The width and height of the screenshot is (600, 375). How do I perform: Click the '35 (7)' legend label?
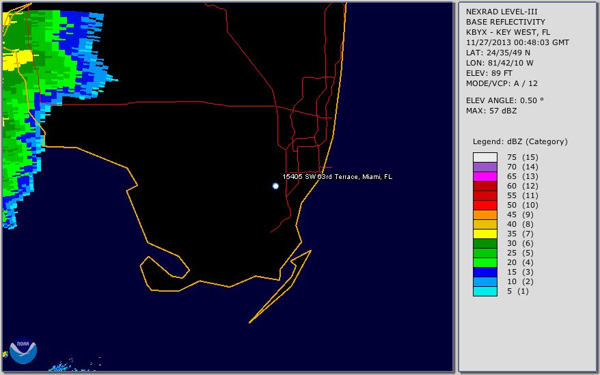click(521, 234)
